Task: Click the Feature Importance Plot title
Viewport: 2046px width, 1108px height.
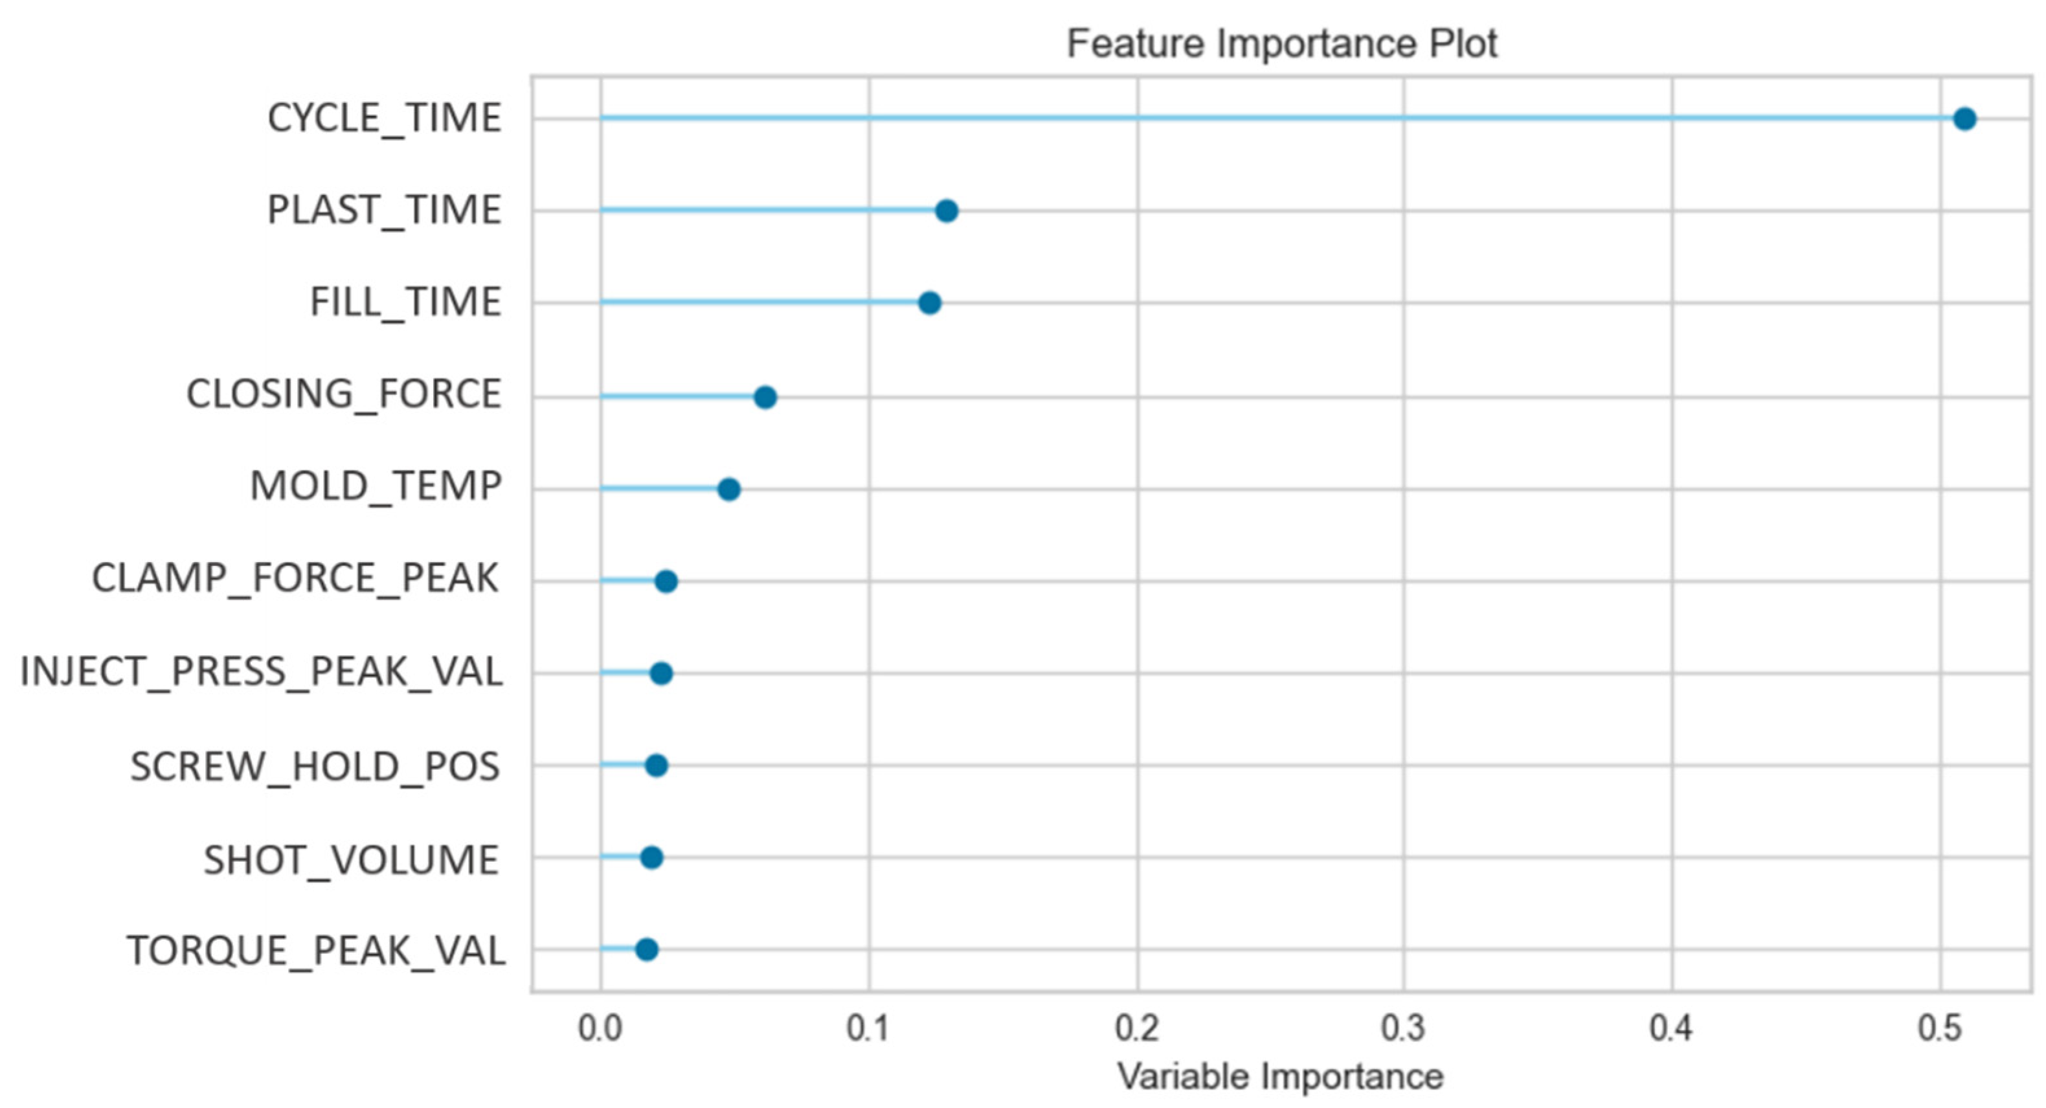Action: [x=1281, y=43]
